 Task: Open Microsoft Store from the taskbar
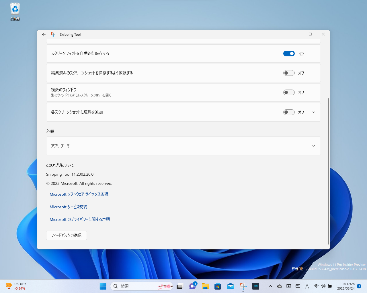pos(218,286)
